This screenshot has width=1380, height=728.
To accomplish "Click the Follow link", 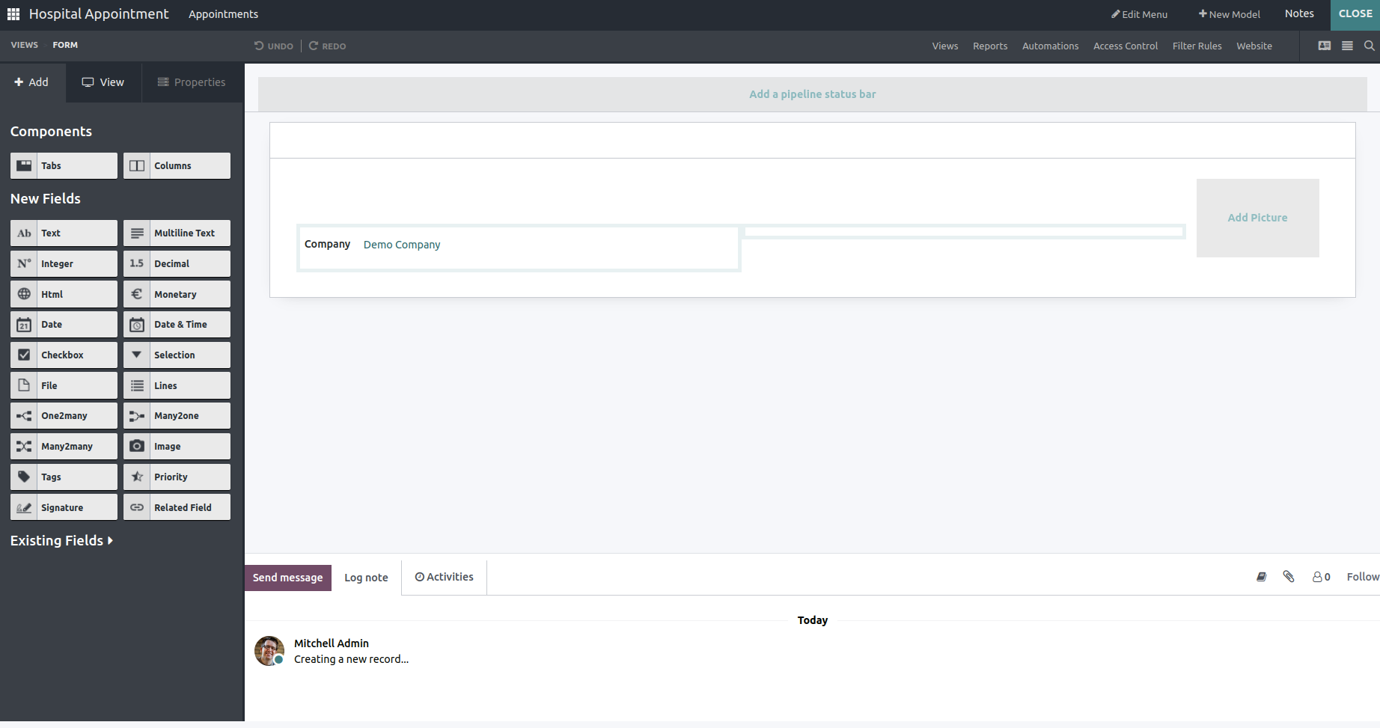I will coord(1363,577).
